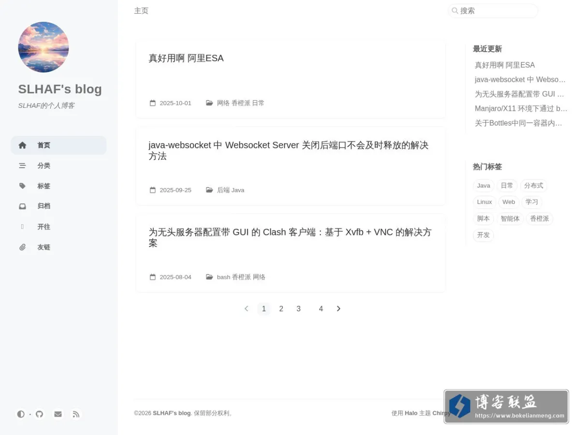Click footer SLHAF's blog link
The image size is (580, 435).
point(172,413)
